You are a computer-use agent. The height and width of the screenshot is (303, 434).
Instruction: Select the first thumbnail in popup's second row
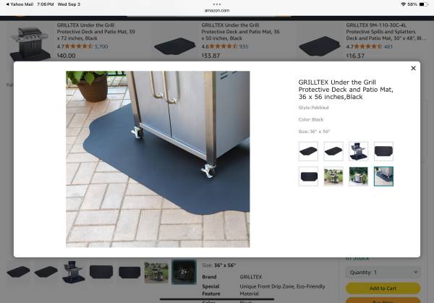tap(308, 176)
